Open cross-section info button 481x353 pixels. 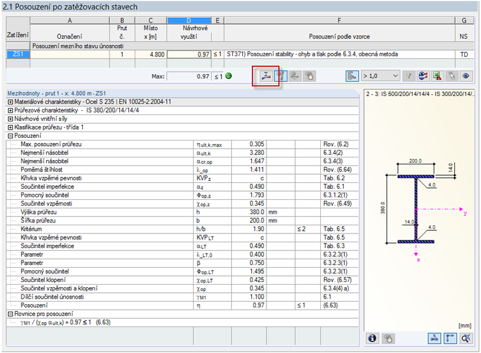[x=372, y=338]
